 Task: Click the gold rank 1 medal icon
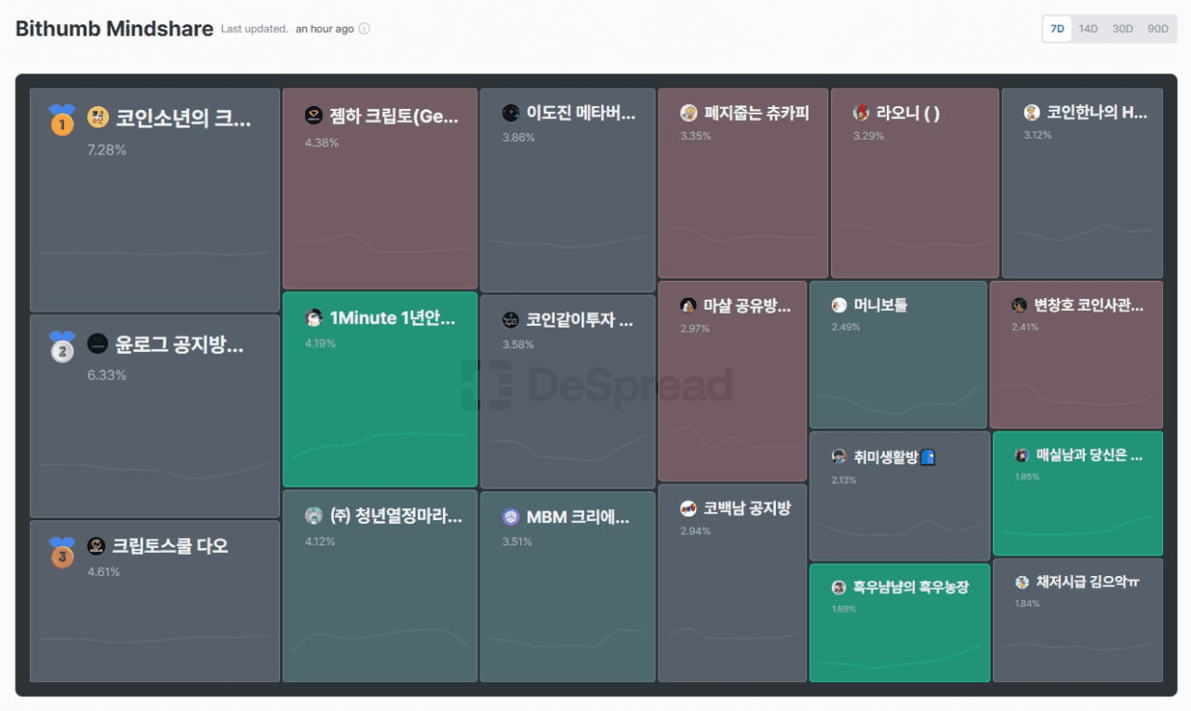pos(61,120)
